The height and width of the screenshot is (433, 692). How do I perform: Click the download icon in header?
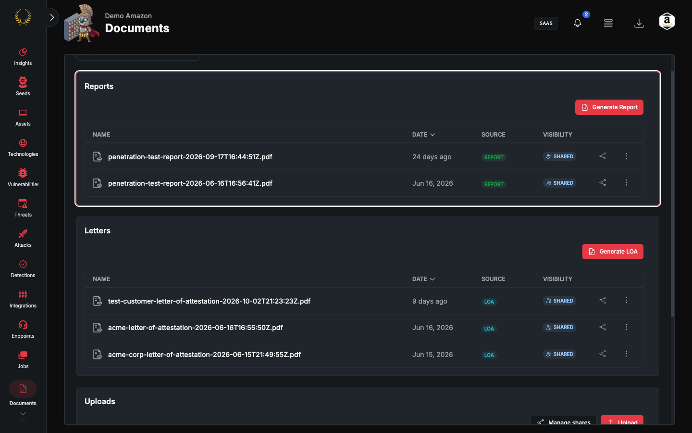[x=639, y=23]
